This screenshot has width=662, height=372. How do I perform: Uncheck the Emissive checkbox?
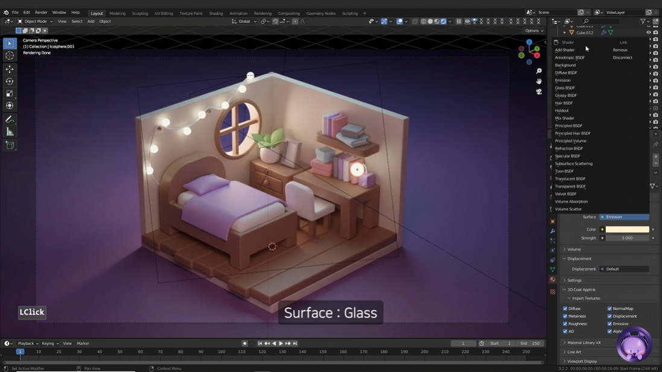coord(609,324)
